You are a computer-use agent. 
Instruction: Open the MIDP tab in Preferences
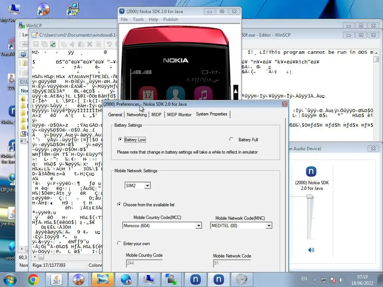(156, 115)
